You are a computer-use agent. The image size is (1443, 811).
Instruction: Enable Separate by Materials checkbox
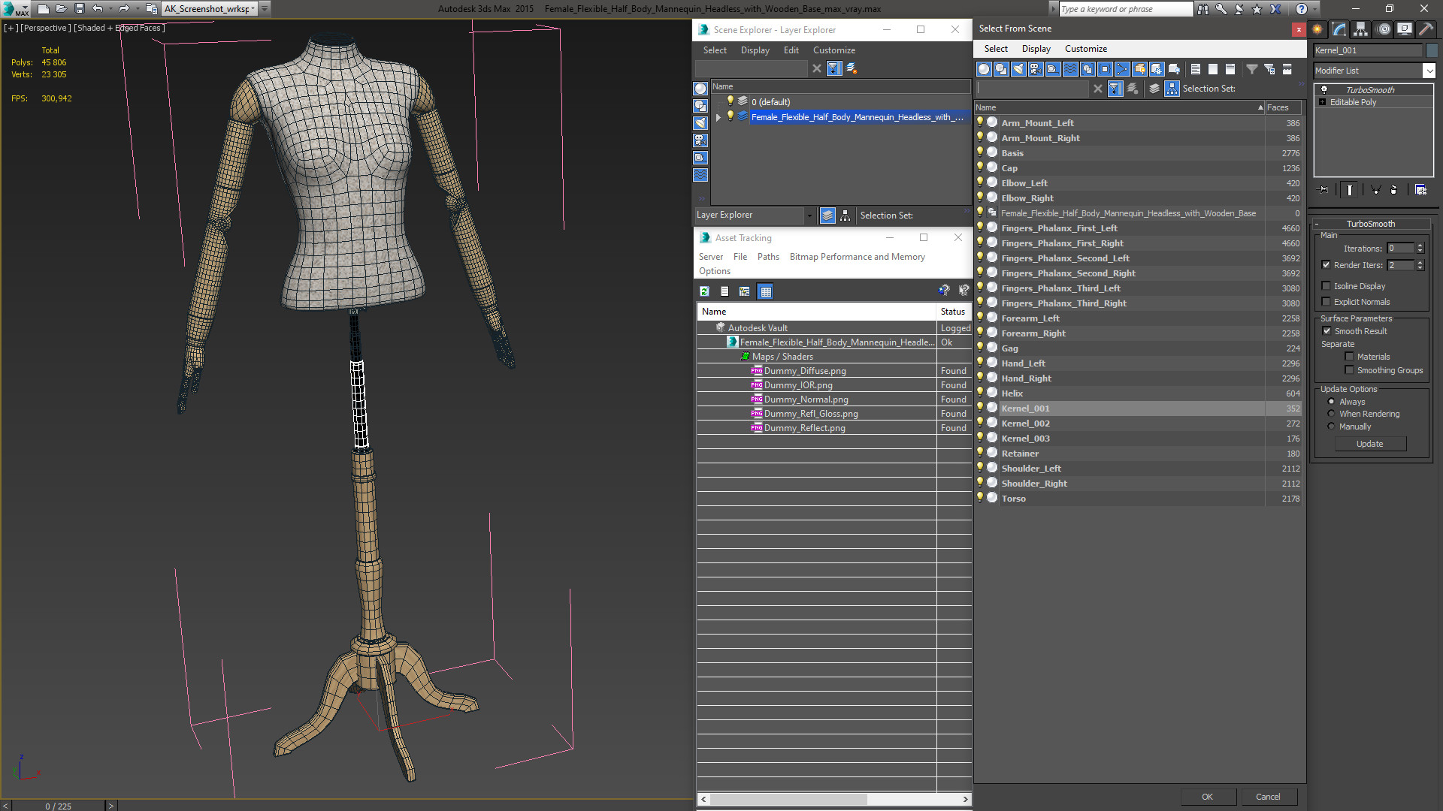pos(1349,357)
